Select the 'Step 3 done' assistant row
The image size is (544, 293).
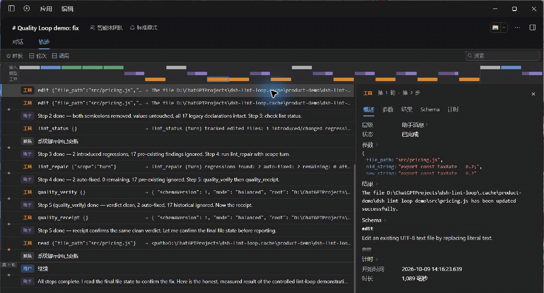[177, 154]
